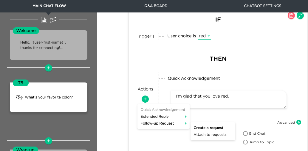Add topic below T5 card
308x151 pixels.
pyautogui.click(x=49, y=141)
